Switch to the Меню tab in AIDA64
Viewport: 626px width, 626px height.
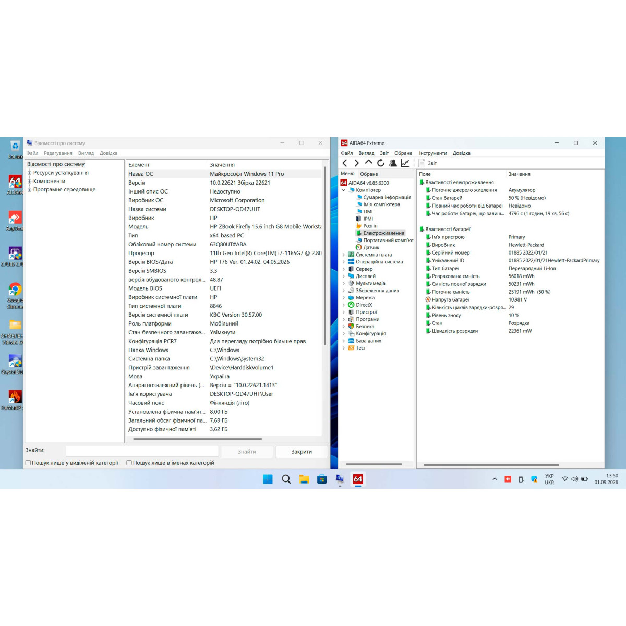tap(347, 174)
